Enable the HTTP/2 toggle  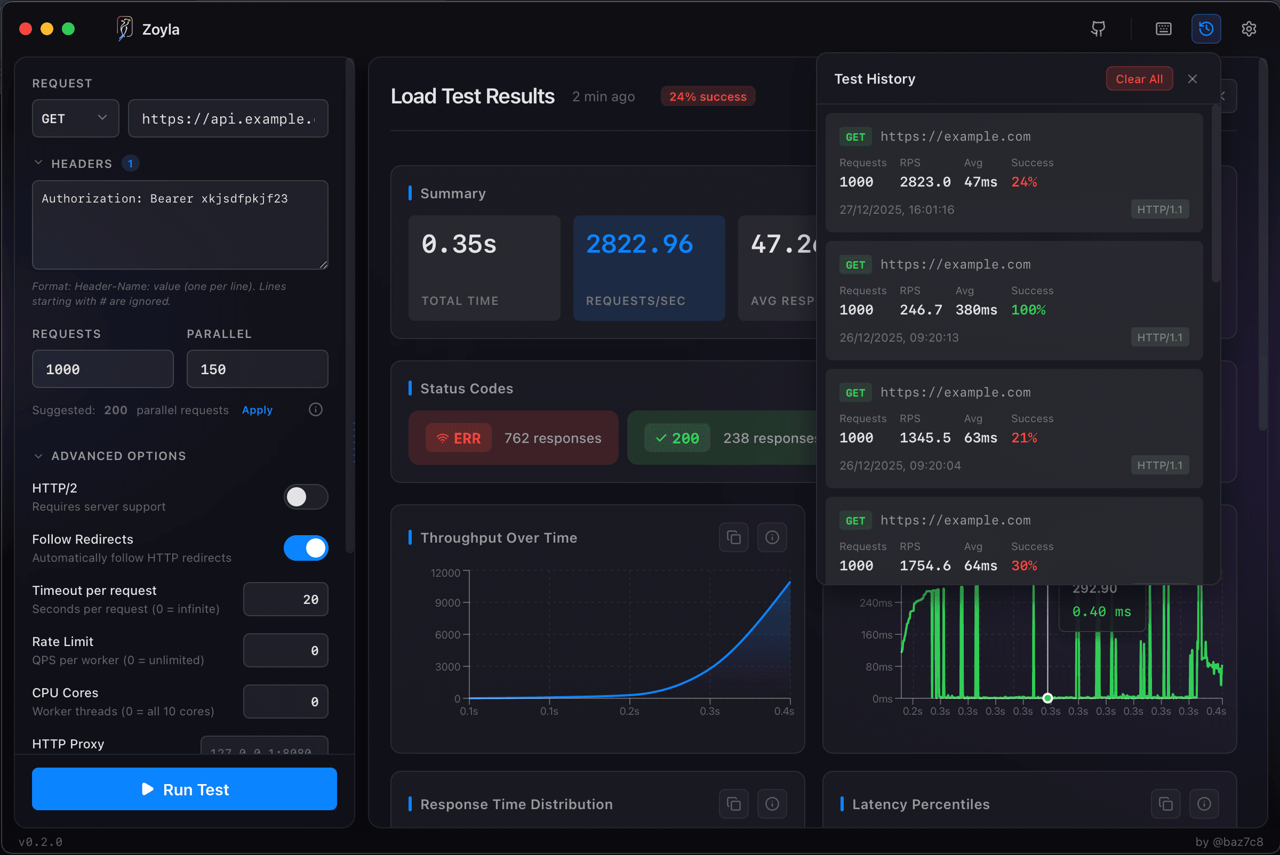click(306, 497)
